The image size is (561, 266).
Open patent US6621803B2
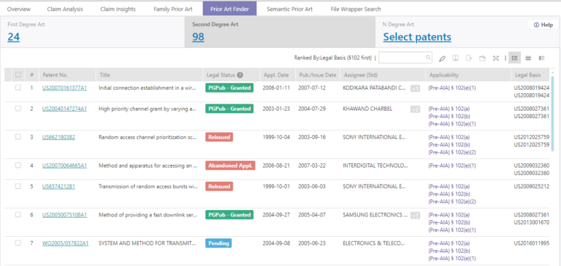(x=58, y=137)
